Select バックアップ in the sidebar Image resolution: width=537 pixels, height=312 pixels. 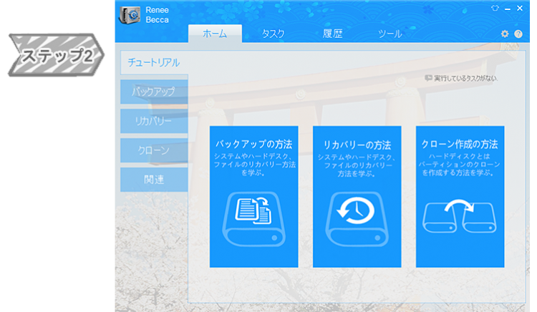[x=154, y=92]
